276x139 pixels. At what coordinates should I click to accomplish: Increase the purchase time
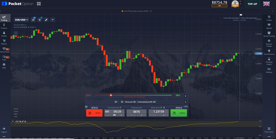[121, 115]
